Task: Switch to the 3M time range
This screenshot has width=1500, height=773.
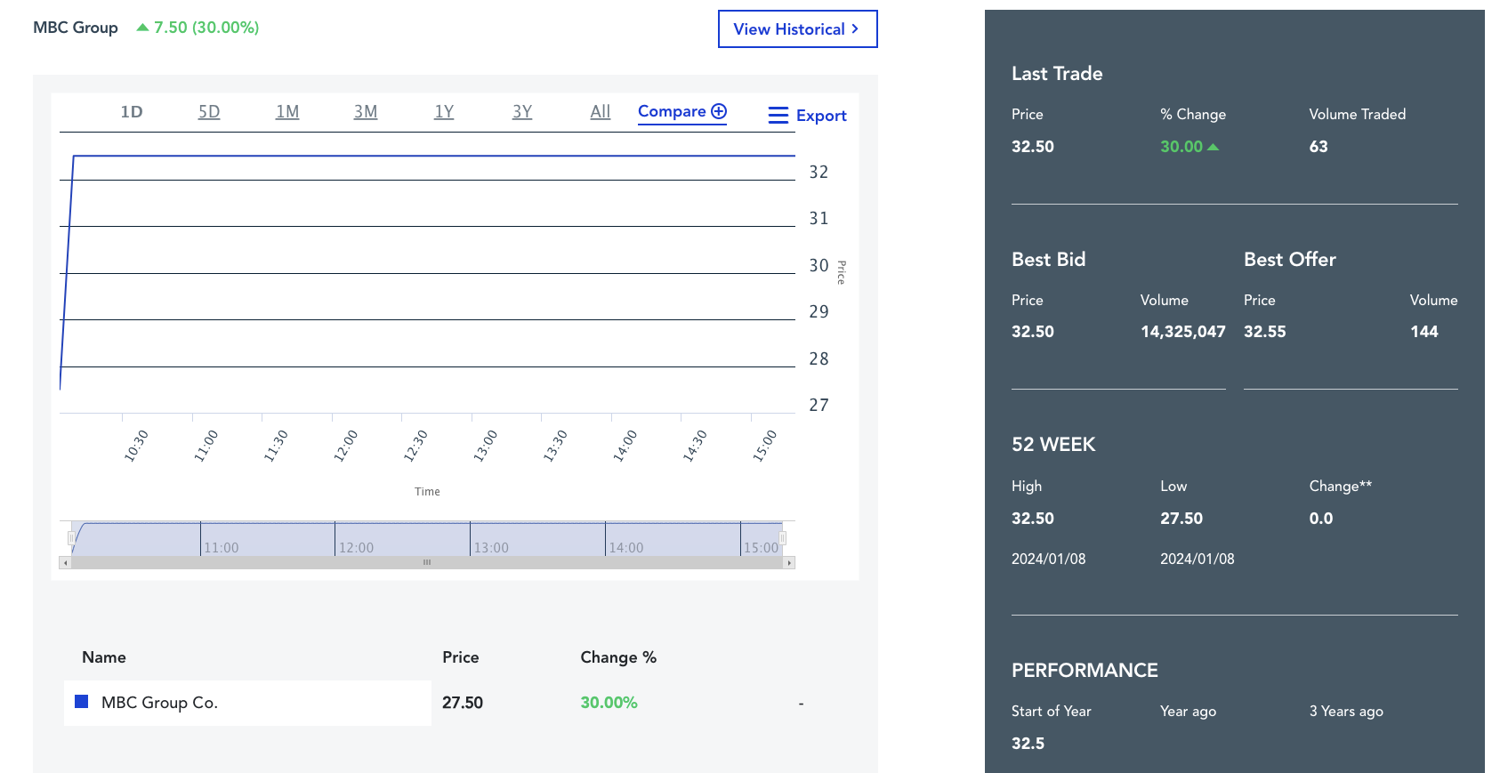Action: point(366,112)
